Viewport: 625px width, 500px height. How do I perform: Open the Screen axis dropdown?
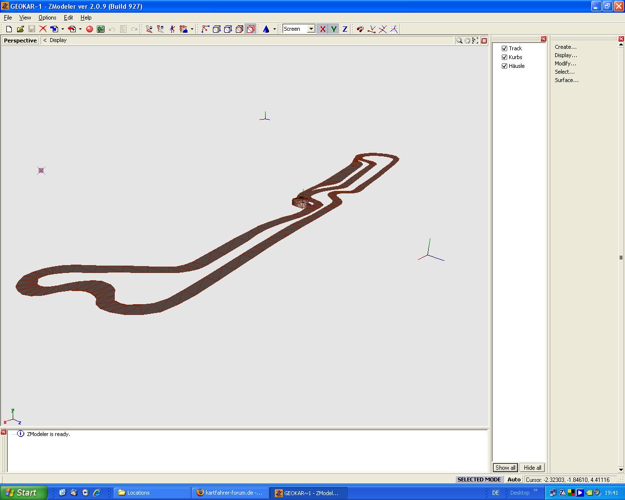click(311, 29)
